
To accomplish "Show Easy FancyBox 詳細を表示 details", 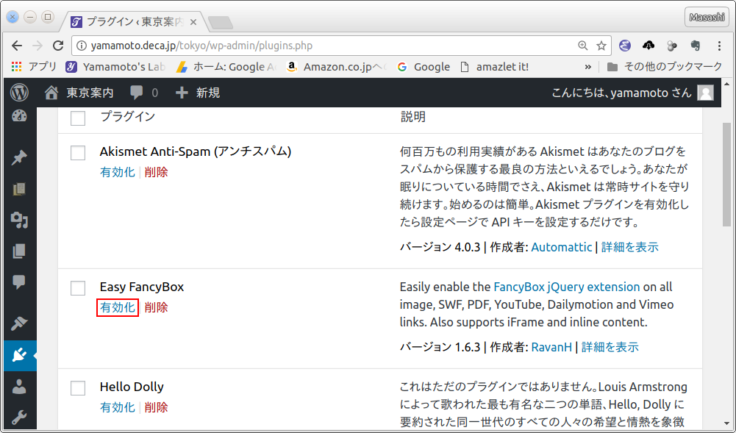I will (x=610, y=347).
